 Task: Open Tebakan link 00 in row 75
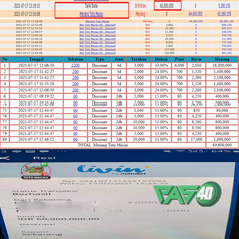[x=75, y=110]
